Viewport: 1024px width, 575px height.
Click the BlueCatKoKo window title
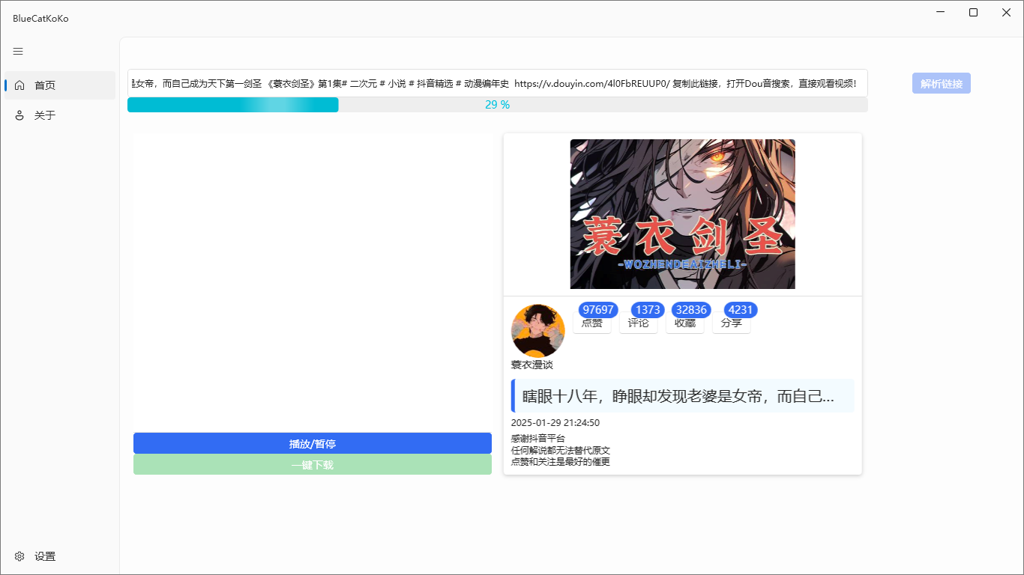(x=40, y=19)
